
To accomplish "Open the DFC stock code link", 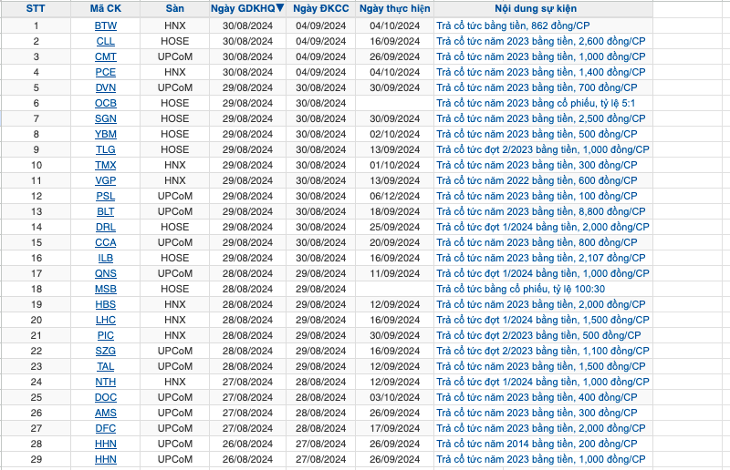I will coord(106,429).
